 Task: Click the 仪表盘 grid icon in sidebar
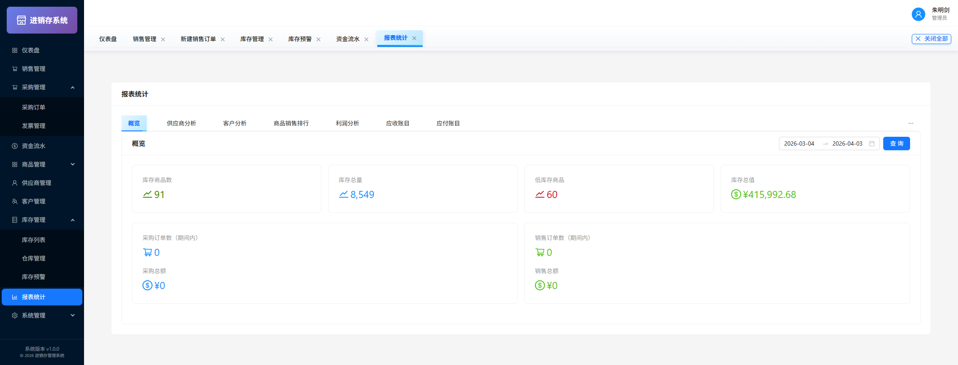(x=15, y=50)
